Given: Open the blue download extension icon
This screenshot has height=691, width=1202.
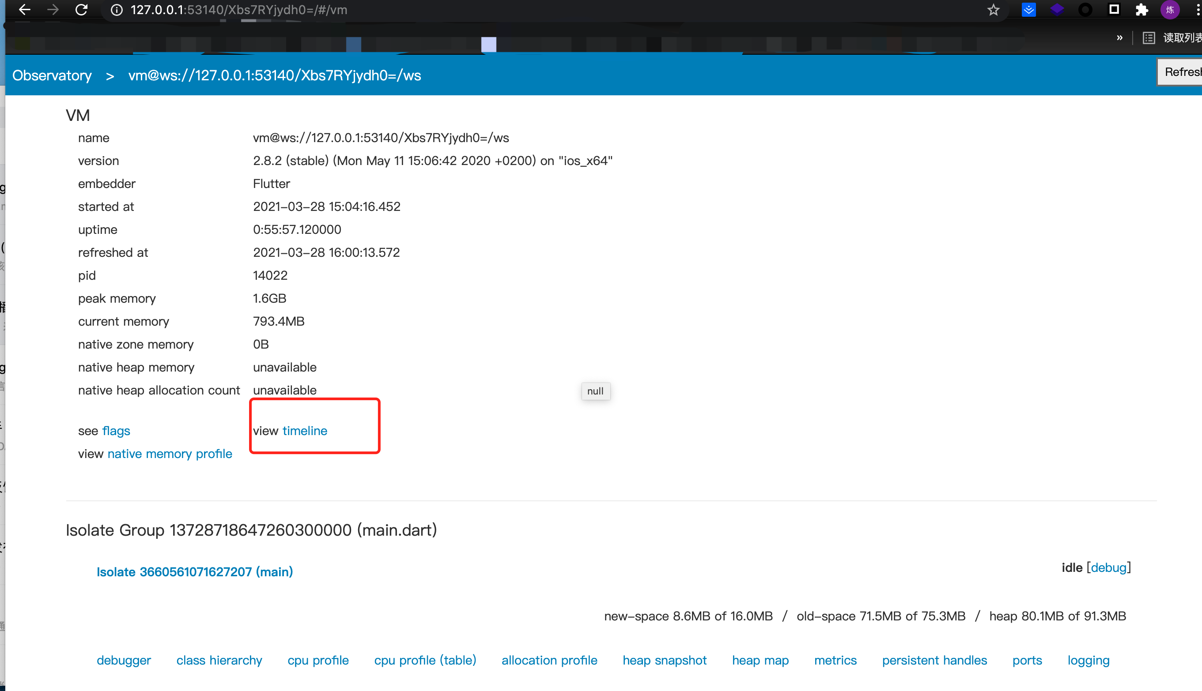Looking at the screenshot, I should pyautogui.click(x=1028, y=10).
